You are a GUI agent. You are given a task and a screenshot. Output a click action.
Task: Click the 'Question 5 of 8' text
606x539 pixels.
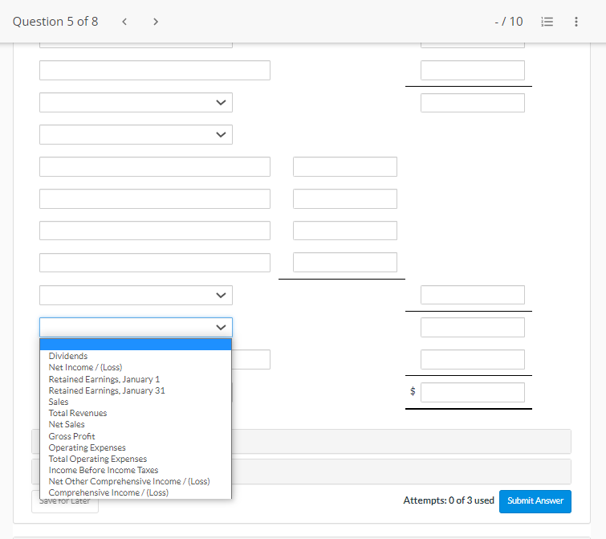tap(55, 22)
